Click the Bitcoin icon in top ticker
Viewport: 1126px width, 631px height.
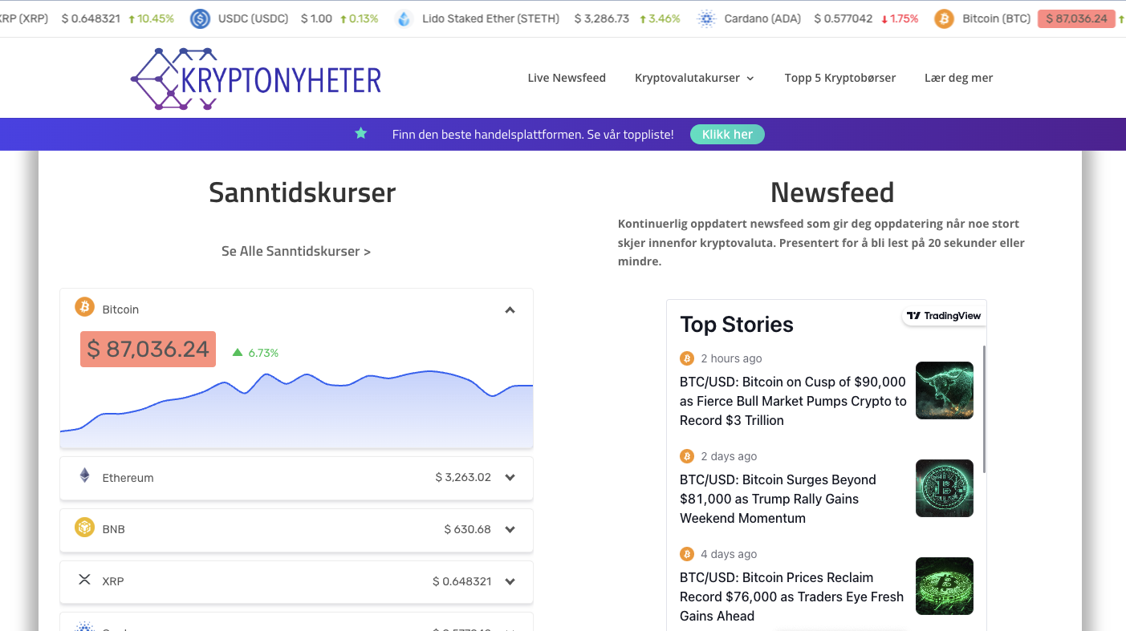(x=944, y=18)
